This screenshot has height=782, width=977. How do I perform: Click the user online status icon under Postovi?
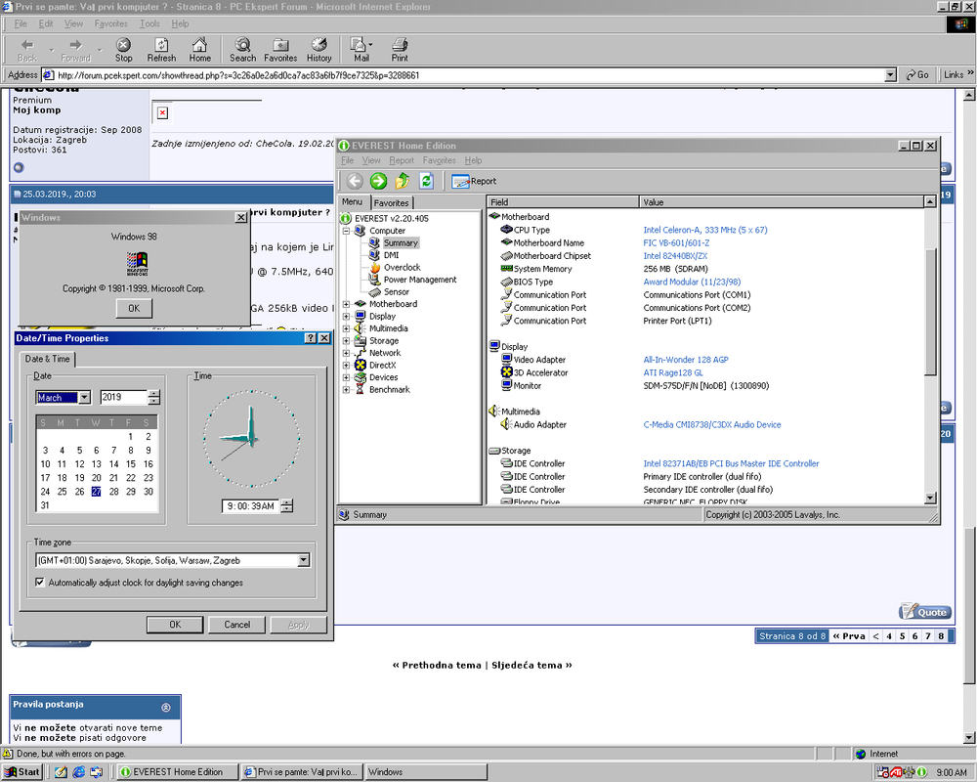[19, 167]
